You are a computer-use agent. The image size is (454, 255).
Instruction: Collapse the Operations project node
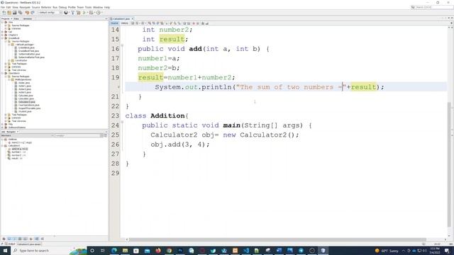click(2, 73)
